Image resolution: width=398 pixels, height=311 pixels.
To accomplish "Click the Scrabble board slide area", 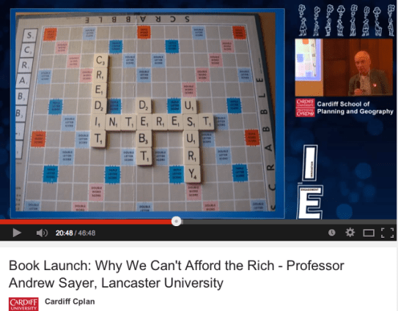I will (147, 113).
